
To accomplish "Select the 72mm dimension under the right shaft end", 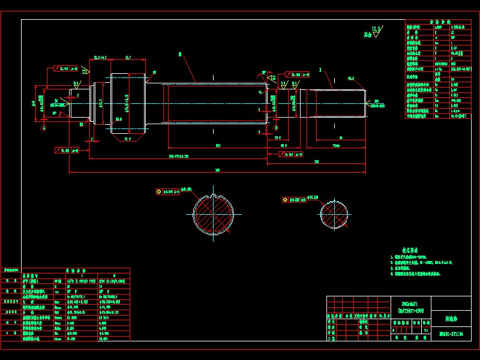I will [x=337, y=145].
